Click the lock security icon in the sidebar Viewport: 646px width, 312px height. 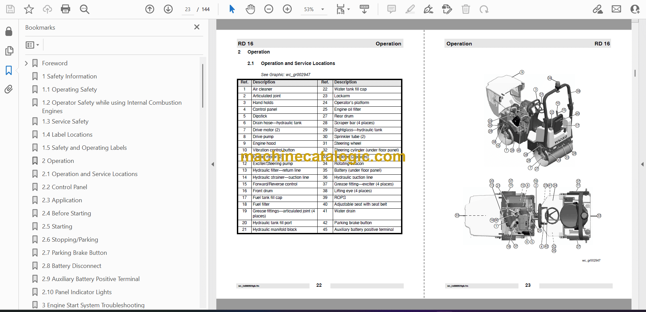(9, 31)
